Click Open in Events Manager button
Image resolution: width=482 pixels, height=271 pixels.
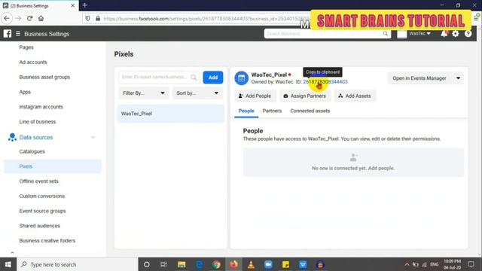[x=419, y=78]
